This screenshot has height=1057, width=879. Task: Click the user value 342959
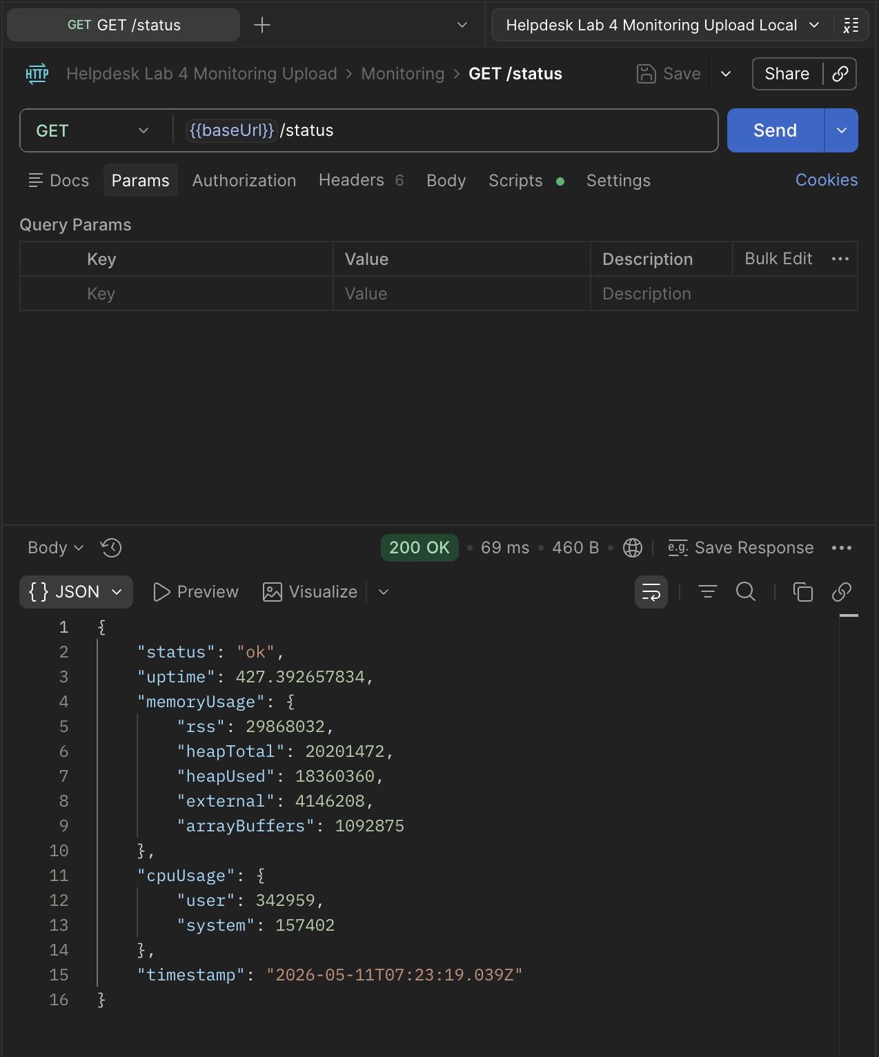tap(285, 900)
